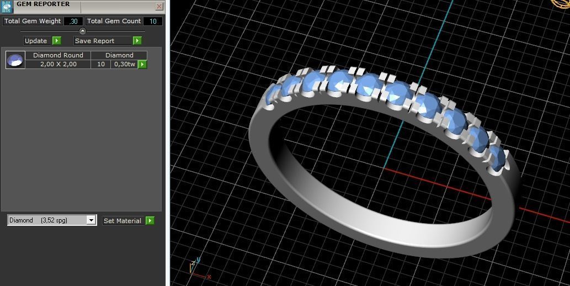Click green arrow next to Set Material
The height and width of the screenshot is (286, 570).
coord(150,220)
